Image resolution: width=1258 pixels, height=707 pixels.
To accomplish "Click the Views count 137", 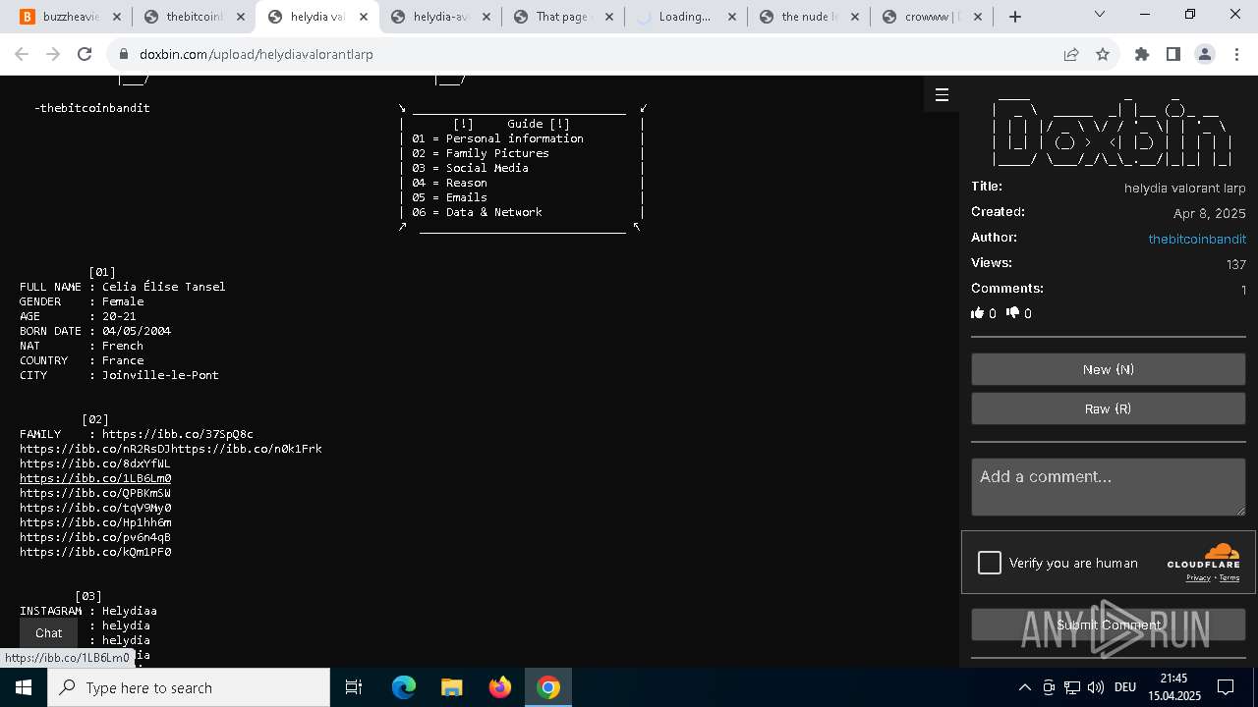I will (1235, 264).
